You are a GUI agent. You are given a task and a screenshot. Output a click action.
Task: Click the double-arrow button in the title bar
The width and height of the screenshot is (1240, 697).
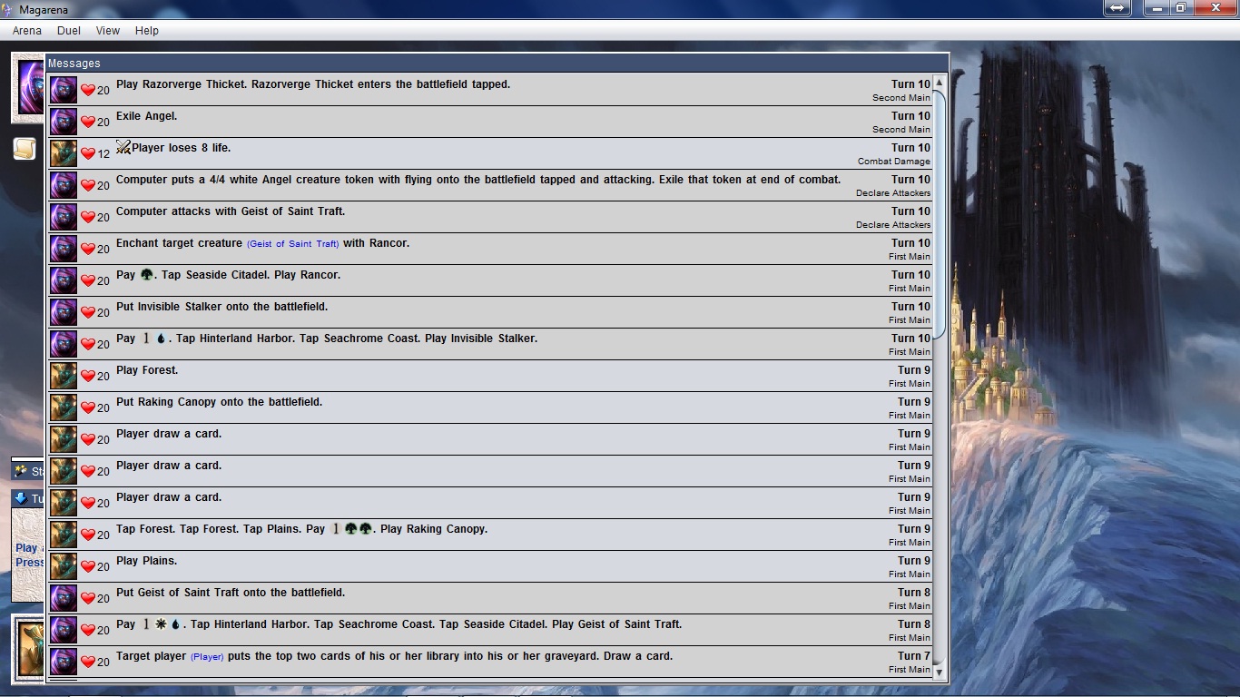tap(1117, 8)
